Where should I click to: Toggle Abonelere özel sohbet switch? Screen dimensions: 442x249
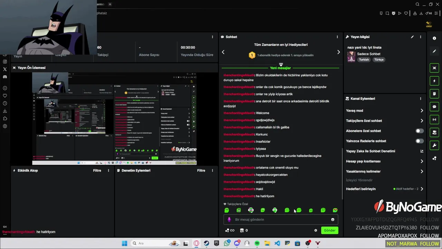[419, 131]
